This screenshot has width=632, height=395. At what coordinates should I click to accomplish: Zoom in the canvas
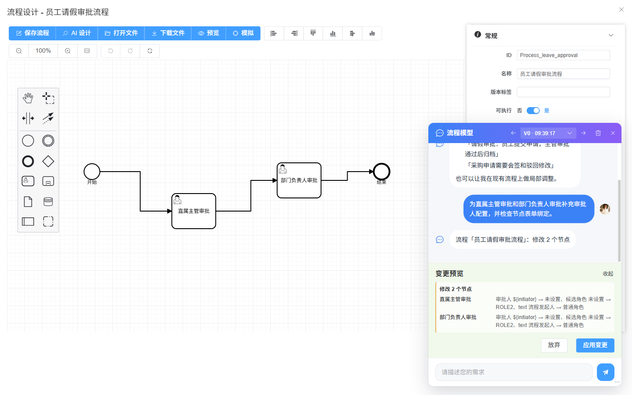[68, 51]
